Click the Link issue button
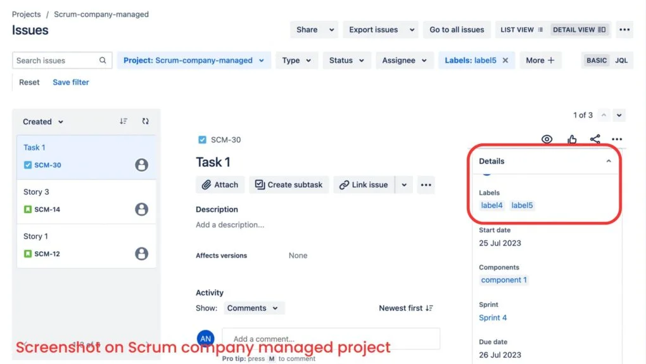Screen dimensions: 646x364 click(x=364, y=185)
